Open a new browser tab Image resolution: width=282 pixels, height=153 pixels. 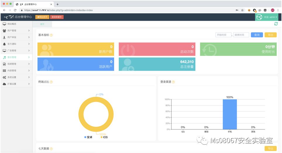pos(58,4)
